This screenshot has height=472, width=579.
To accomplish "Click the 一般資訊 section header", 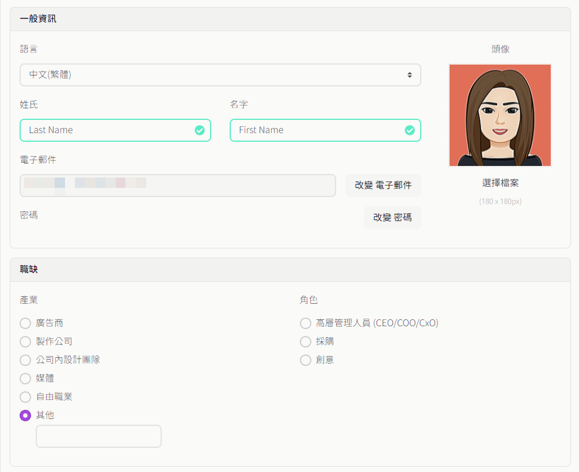I will [x=290, y=19].
